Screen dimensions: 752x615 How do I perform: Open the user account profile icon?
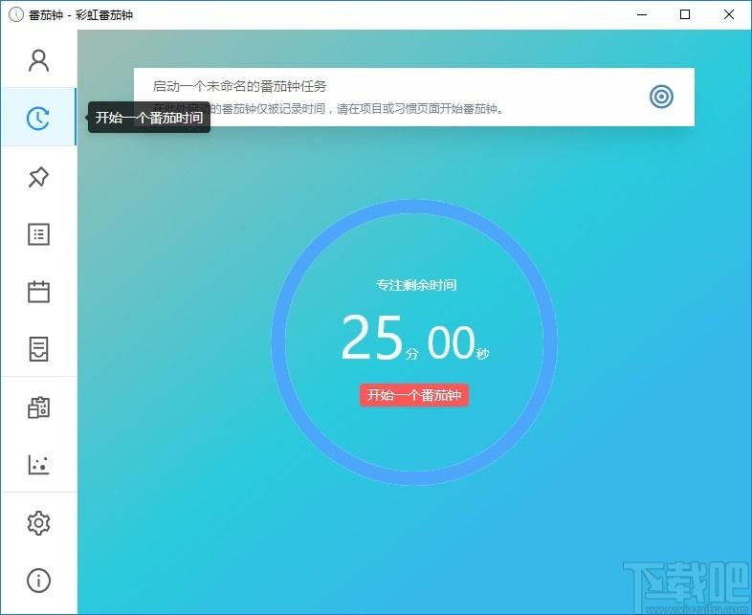[38, 60]
